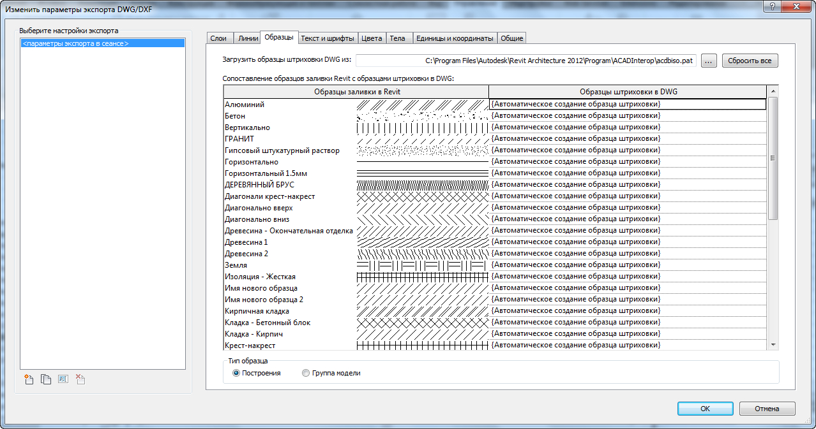Screen dimensions: 816x429
Task: Open DWG hatch cell for Вертикально row
Action: tap(628, 127)
